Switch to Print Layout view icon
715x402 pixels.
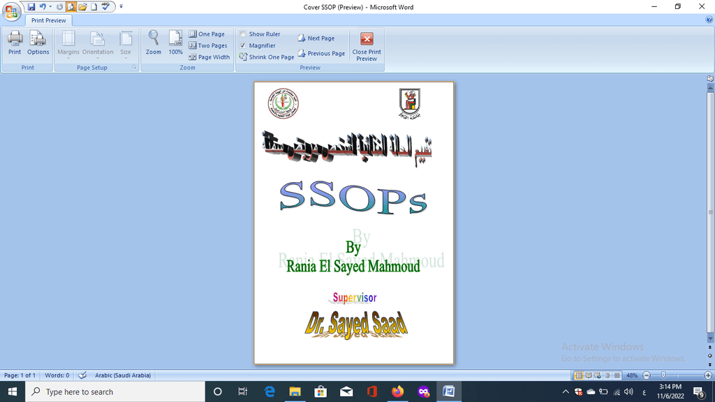tap(579, 375)
